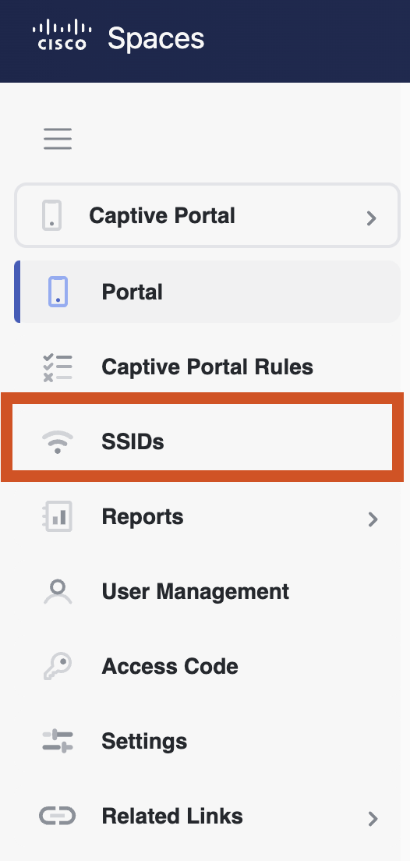Click the Portal phone icon
This screenshot has width=410, height=861.
point(58,292)
